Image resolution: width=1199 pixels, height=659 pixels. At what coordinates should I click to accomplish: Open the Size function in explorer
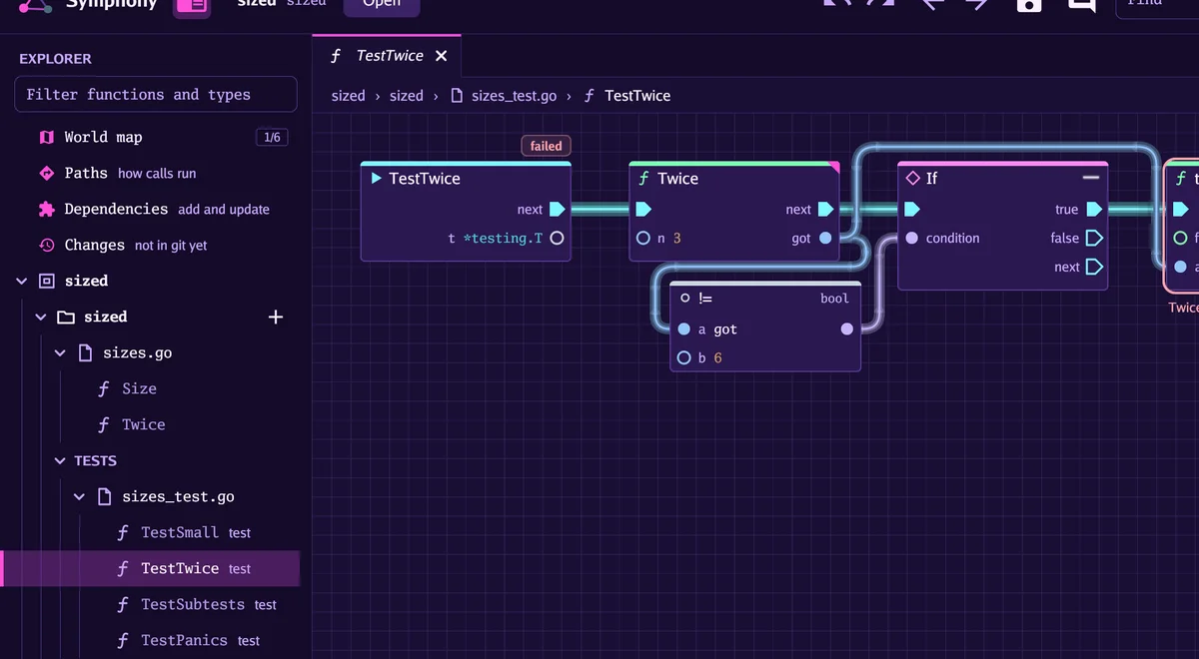[x=139, y=388]
